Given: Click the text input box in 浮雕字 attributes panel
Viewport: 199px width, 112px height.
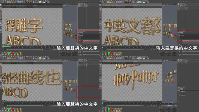Looking at the screenshot, I should (x=90, y=37).
